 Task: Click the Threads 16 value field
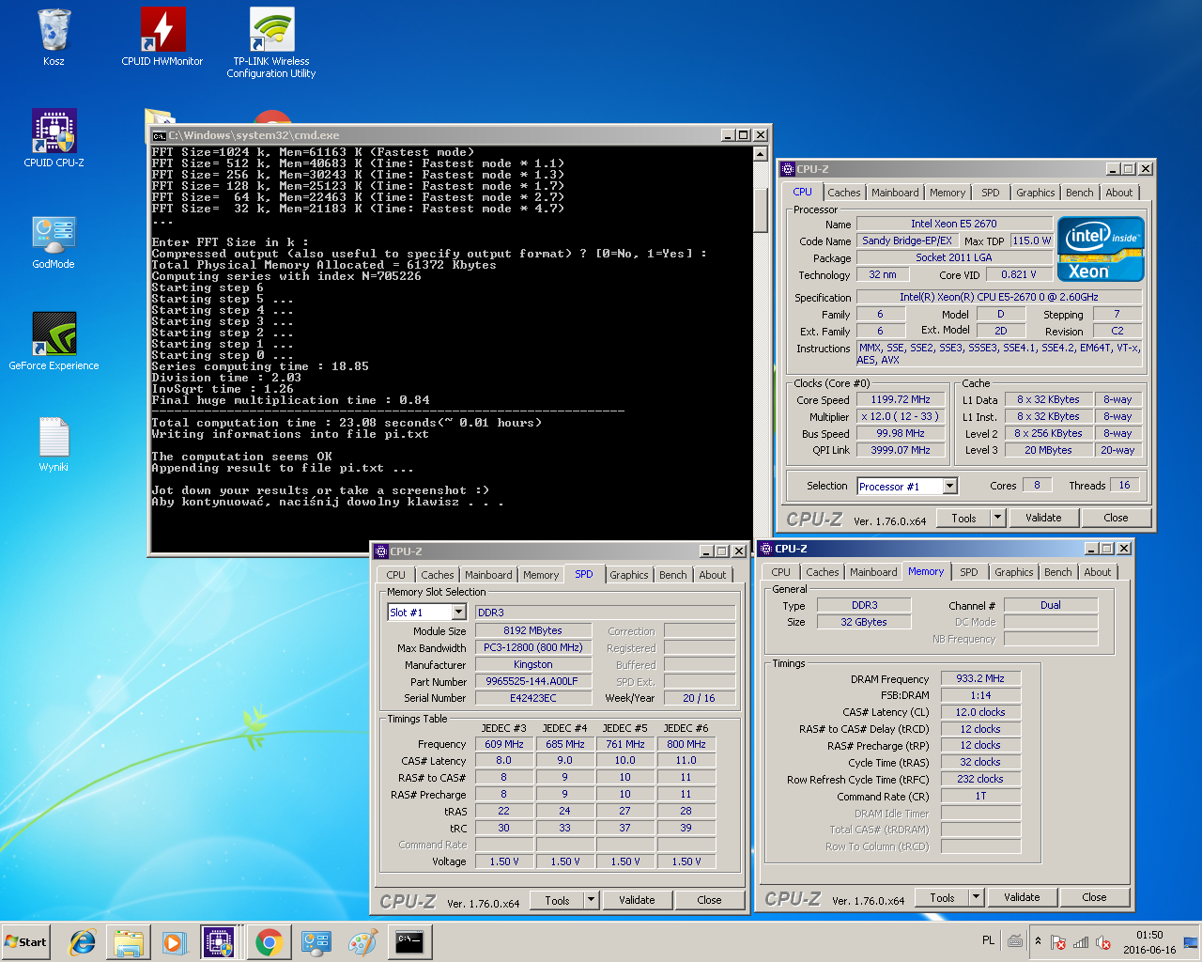click(x=1124, y=485)
